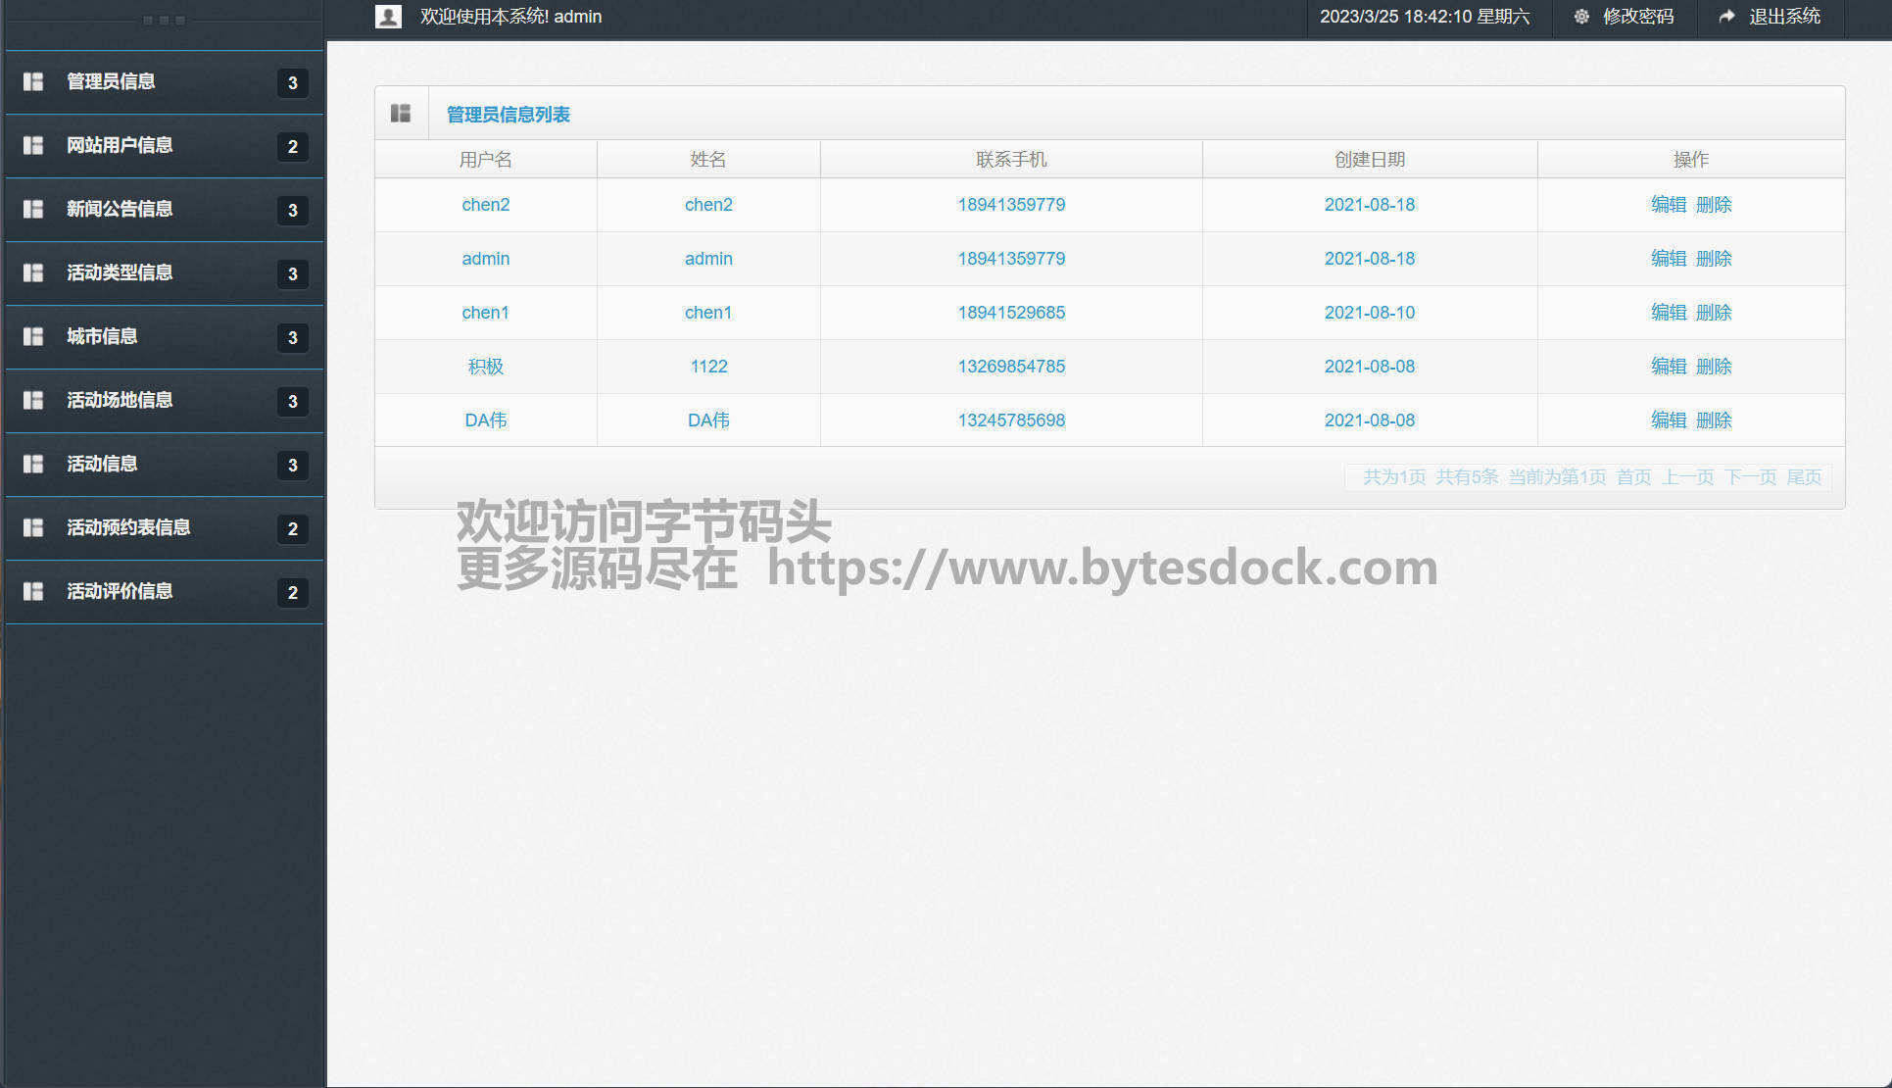Screen dimensions: 1892x1088
Task: Click the grid icon next to 城市信息
Action: 33,336
